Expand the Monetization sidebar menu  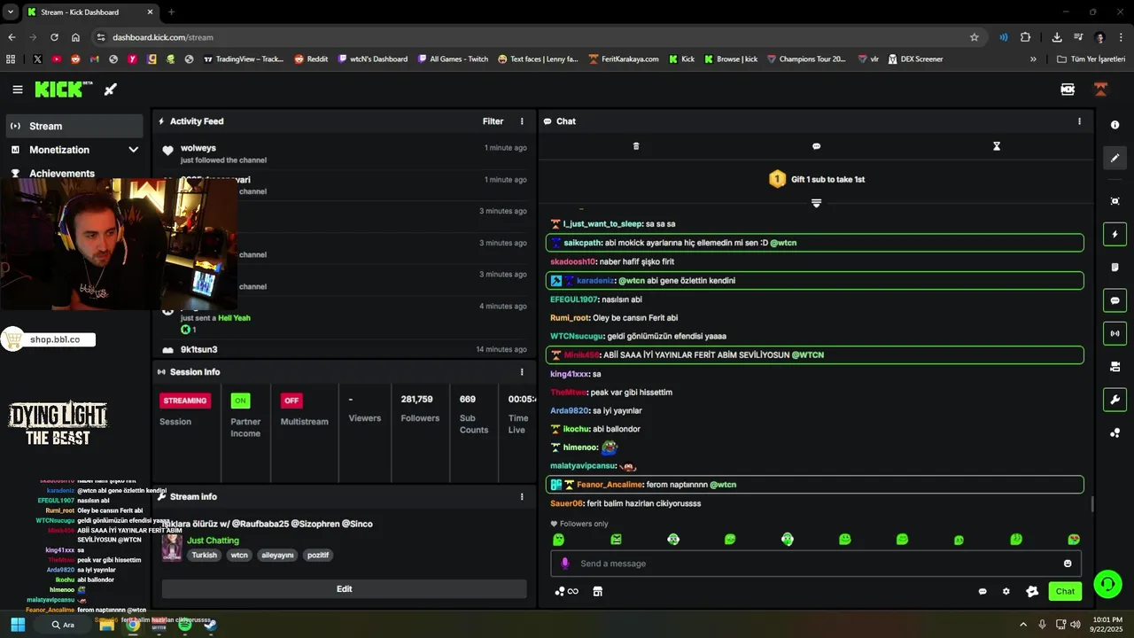[74, 150]
